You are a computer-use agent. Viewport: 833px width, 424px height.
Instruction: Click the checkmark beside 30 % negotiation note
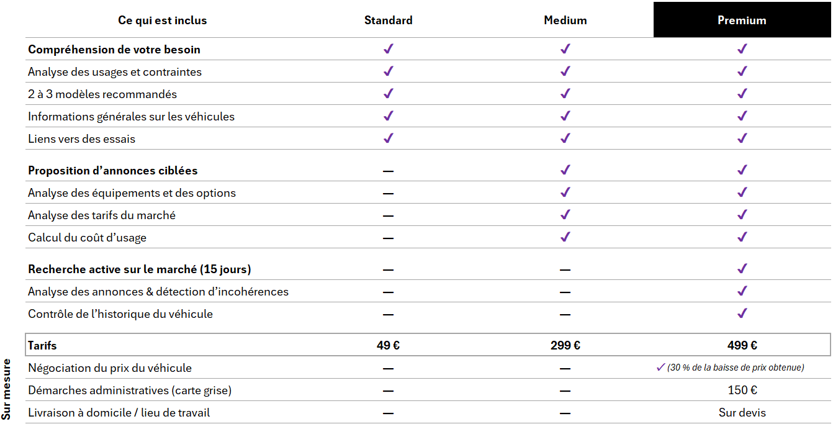tap(660, 368)
